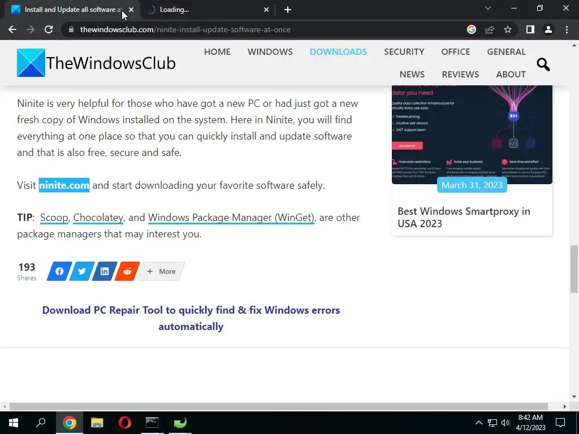Select the Install and Update all software tab

[72, 10]
